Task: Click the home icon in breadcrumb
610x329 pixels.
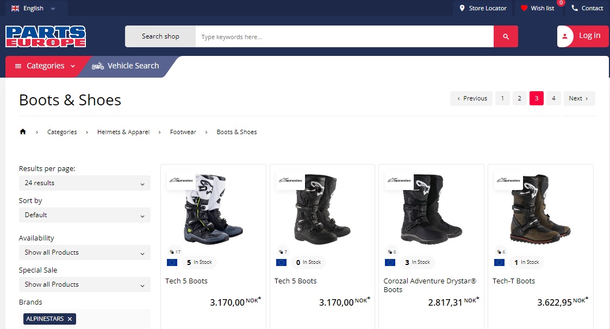Action: (23, 132)
